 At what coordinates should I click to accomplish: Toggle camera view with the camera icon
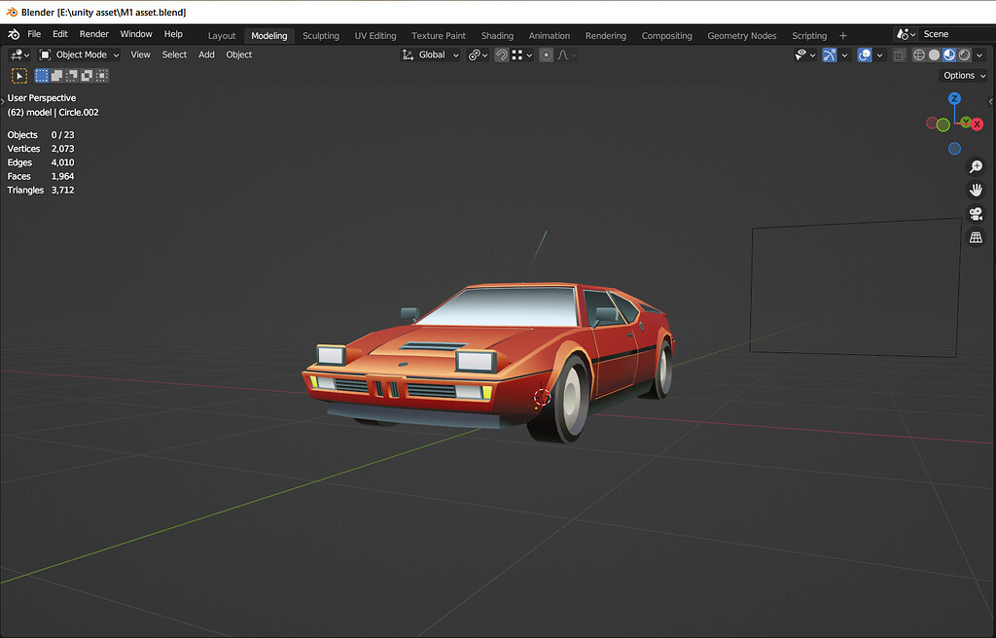point(976,213)
